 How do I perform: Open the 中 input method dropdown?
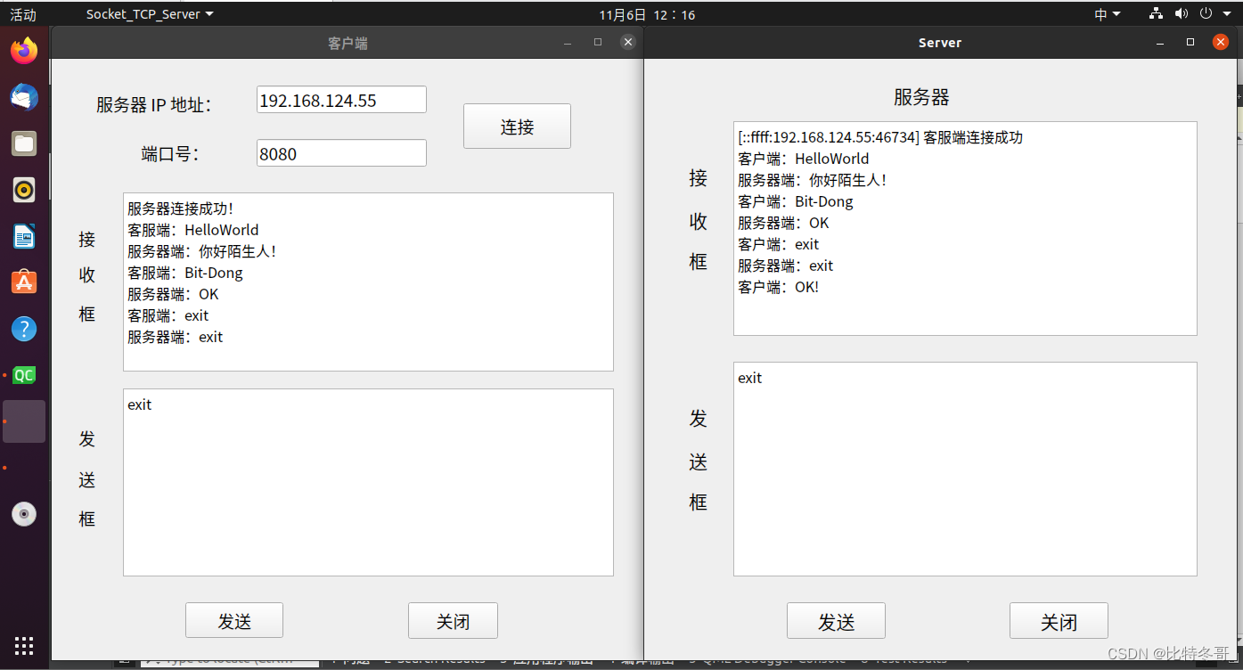click(1108, 13)
